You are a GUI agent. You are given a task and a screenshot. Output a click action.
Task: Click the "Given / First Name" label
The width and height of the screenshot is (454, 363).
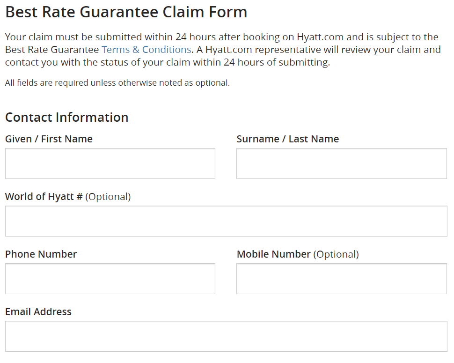pyautogui.click(x=49, y=139)
